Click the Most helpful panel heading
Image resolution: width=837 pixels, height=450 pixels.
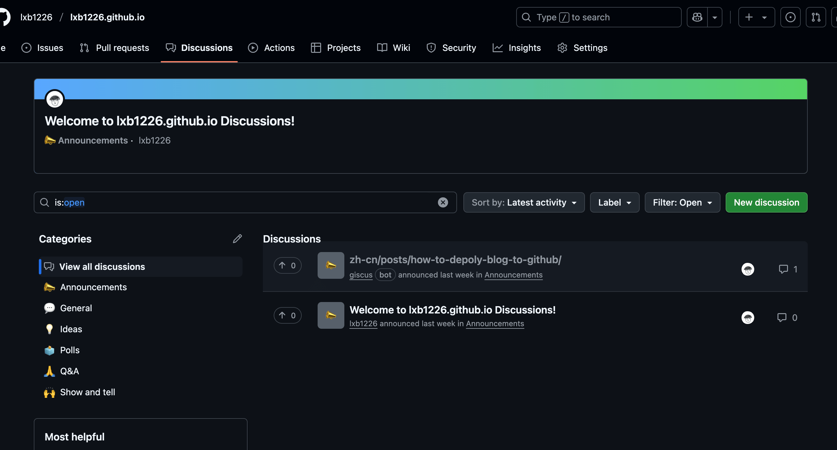tap(74, 437)
